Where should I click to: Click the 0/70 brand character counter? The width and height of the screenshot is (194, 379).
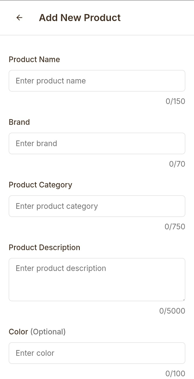(177, 164)
